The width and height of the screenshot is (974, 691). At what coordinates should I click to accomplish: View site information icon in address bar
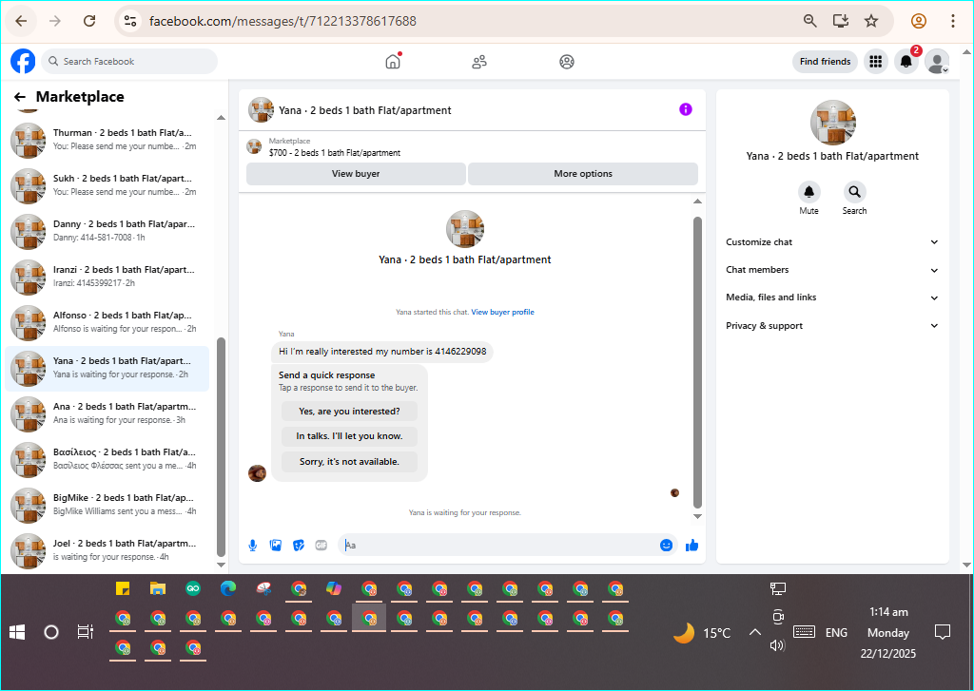129,21
